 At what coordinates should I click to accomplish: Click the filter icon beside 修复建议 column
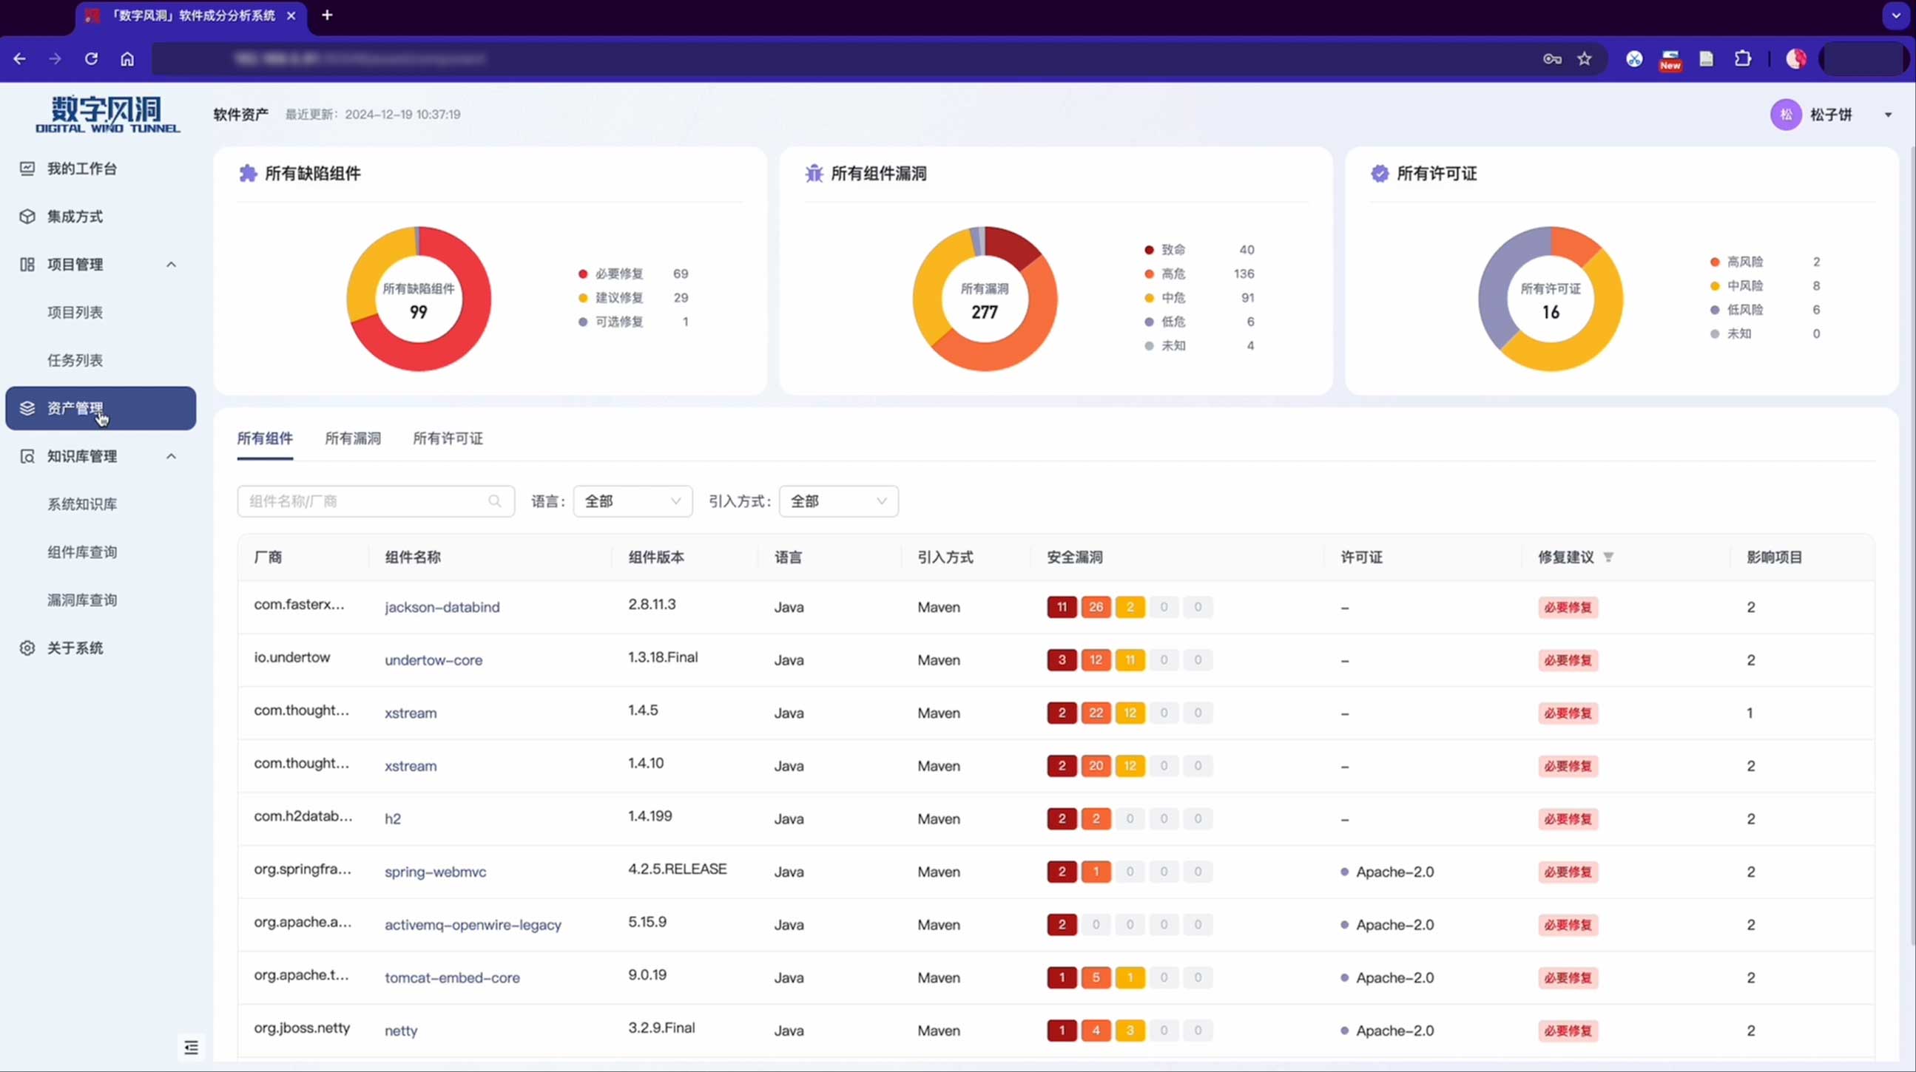point(1608,557)
